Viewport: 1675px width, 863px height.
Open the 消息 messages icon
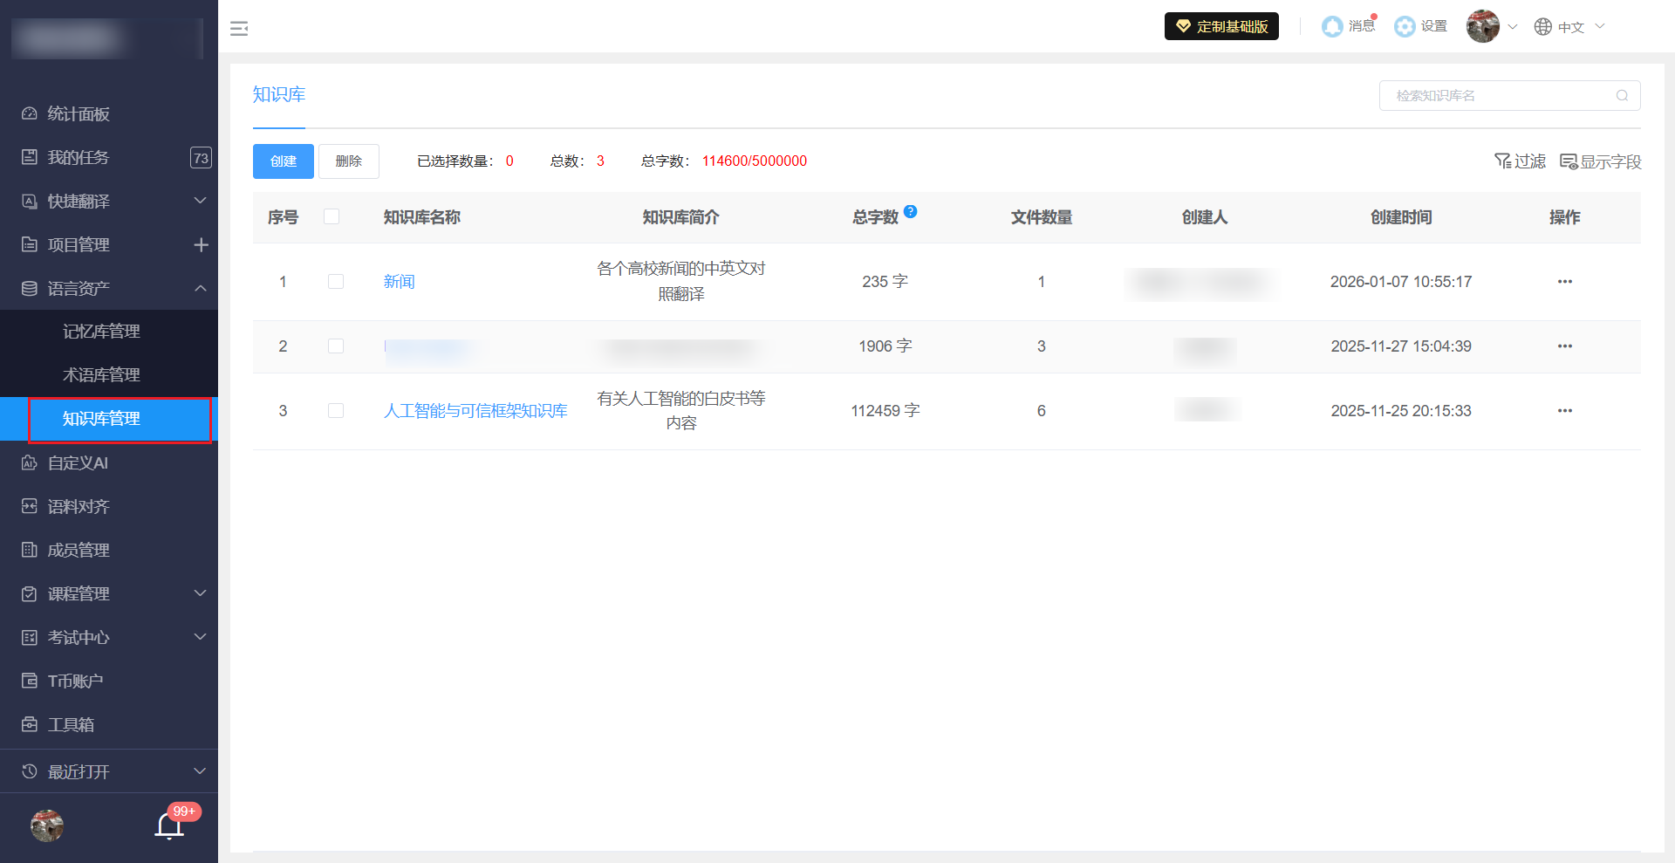point(1348,26)
